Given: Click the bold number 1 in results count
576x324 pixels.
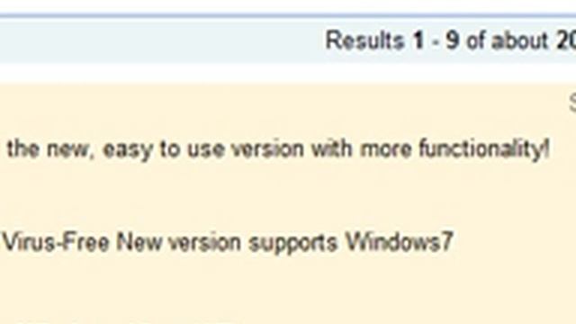Looking at the screenshot, I should coord(418,40).
